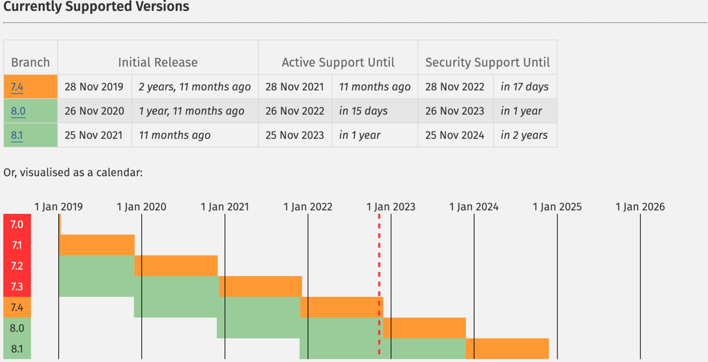Click the Initial Release column header
This screenshot has width=708, height=362.
pos(158,62)
